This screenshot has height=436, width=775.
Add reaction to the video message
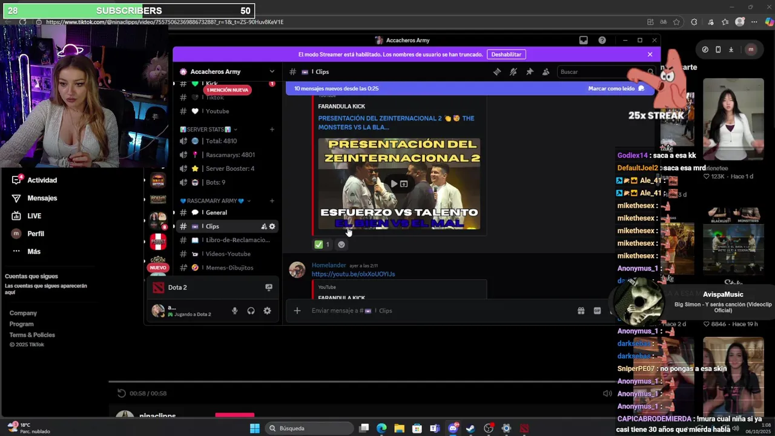341,245
